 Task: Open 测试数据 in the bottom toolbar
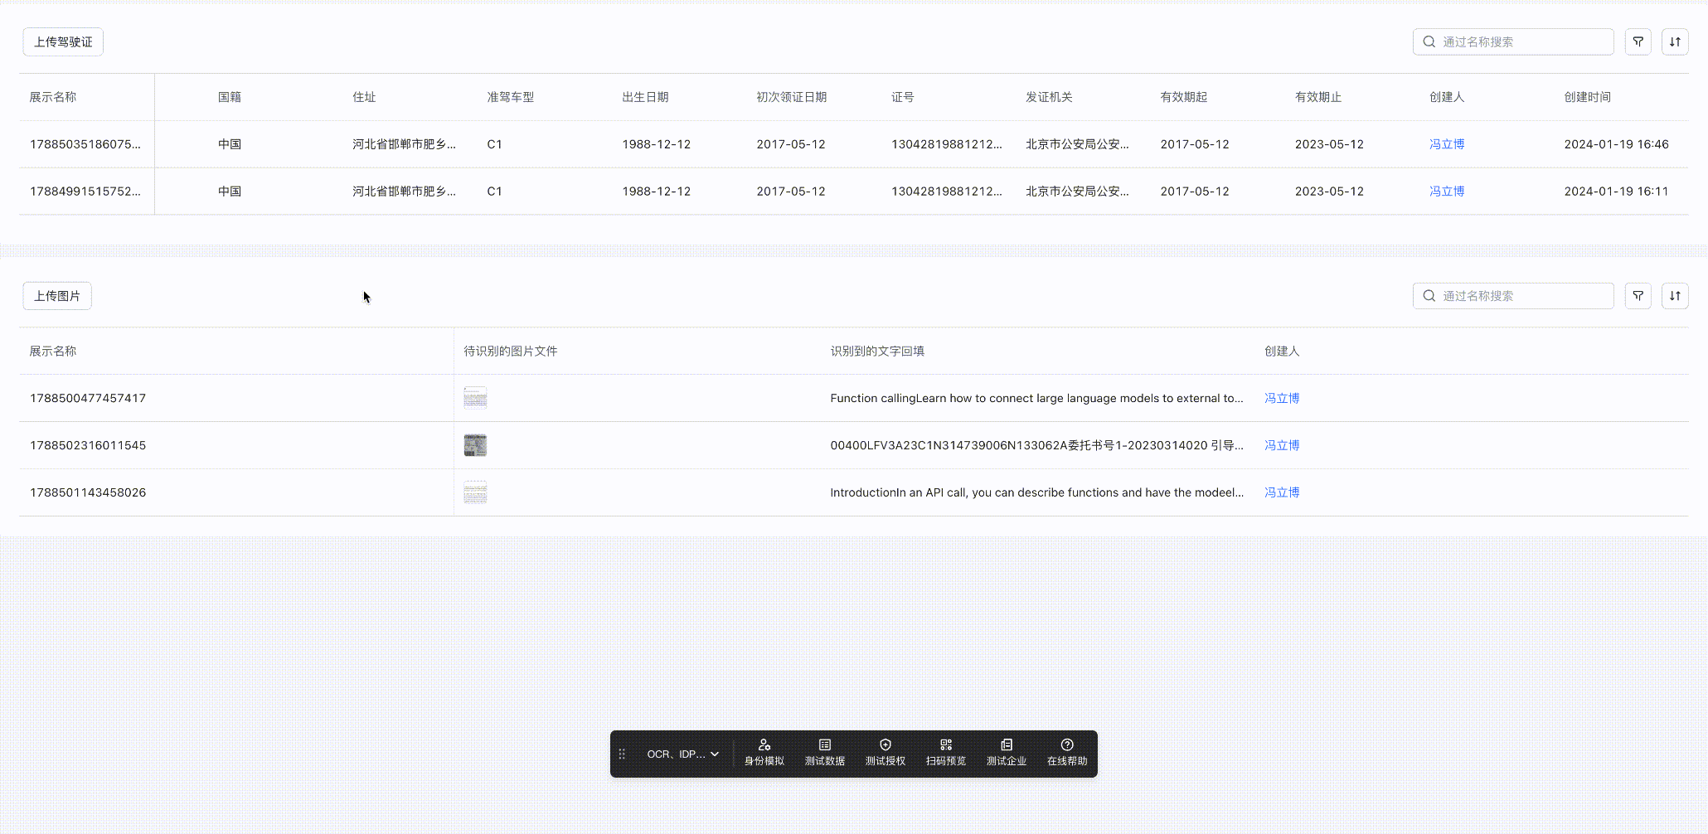tap(825, 753)
